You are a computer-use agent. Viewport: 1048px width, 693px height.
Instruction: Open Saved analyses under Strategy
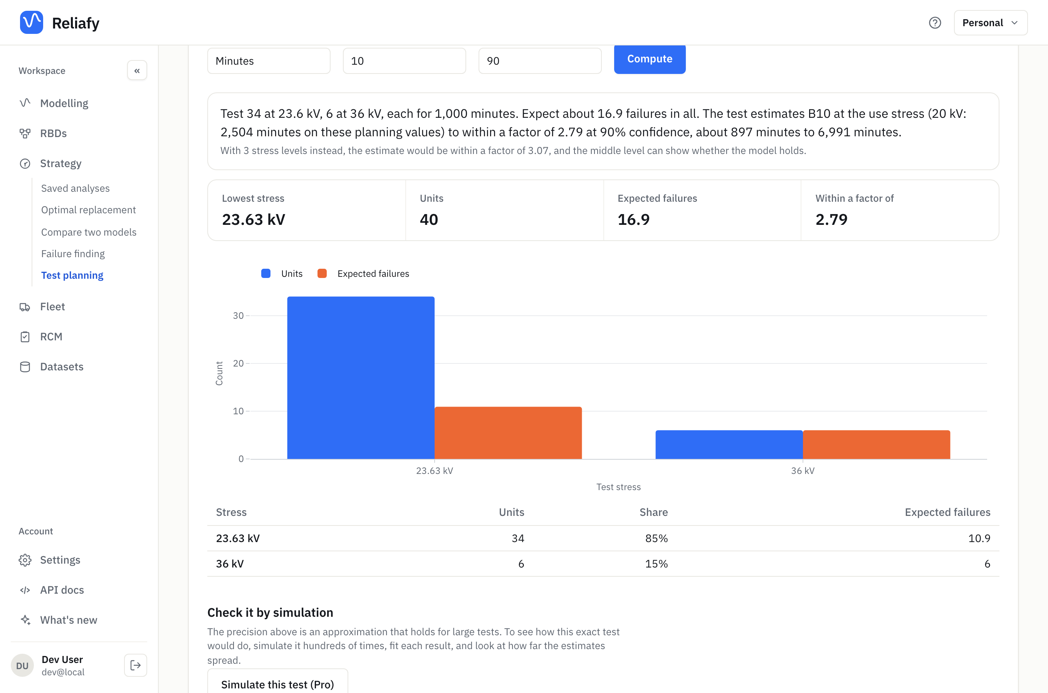coord(75,188)
